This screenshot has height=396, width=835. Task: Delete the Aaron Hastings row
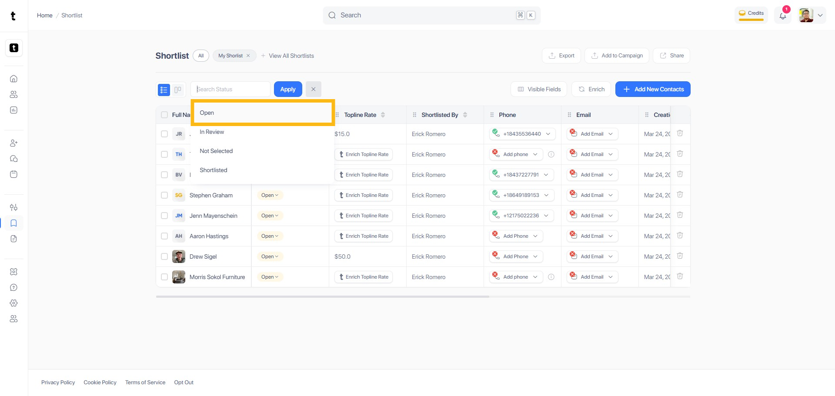680,236
